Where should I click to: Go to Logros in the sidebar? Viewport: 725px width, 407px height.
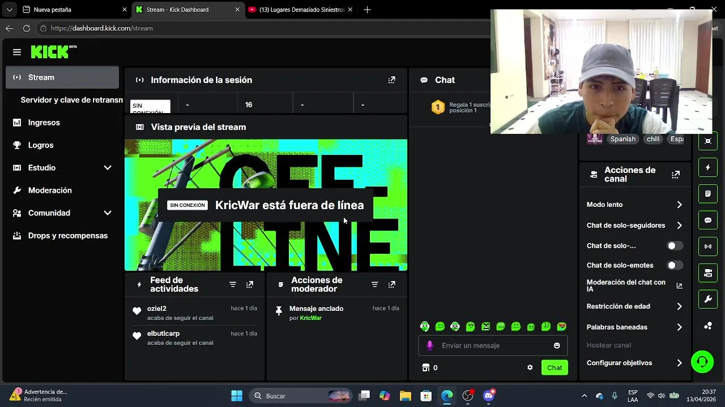(x=62, y=145)
